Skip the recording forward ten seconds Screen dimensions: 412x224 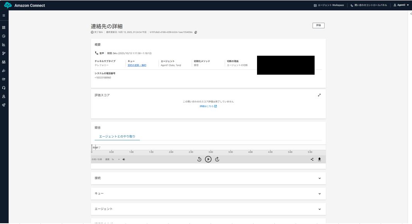(217, 159)
